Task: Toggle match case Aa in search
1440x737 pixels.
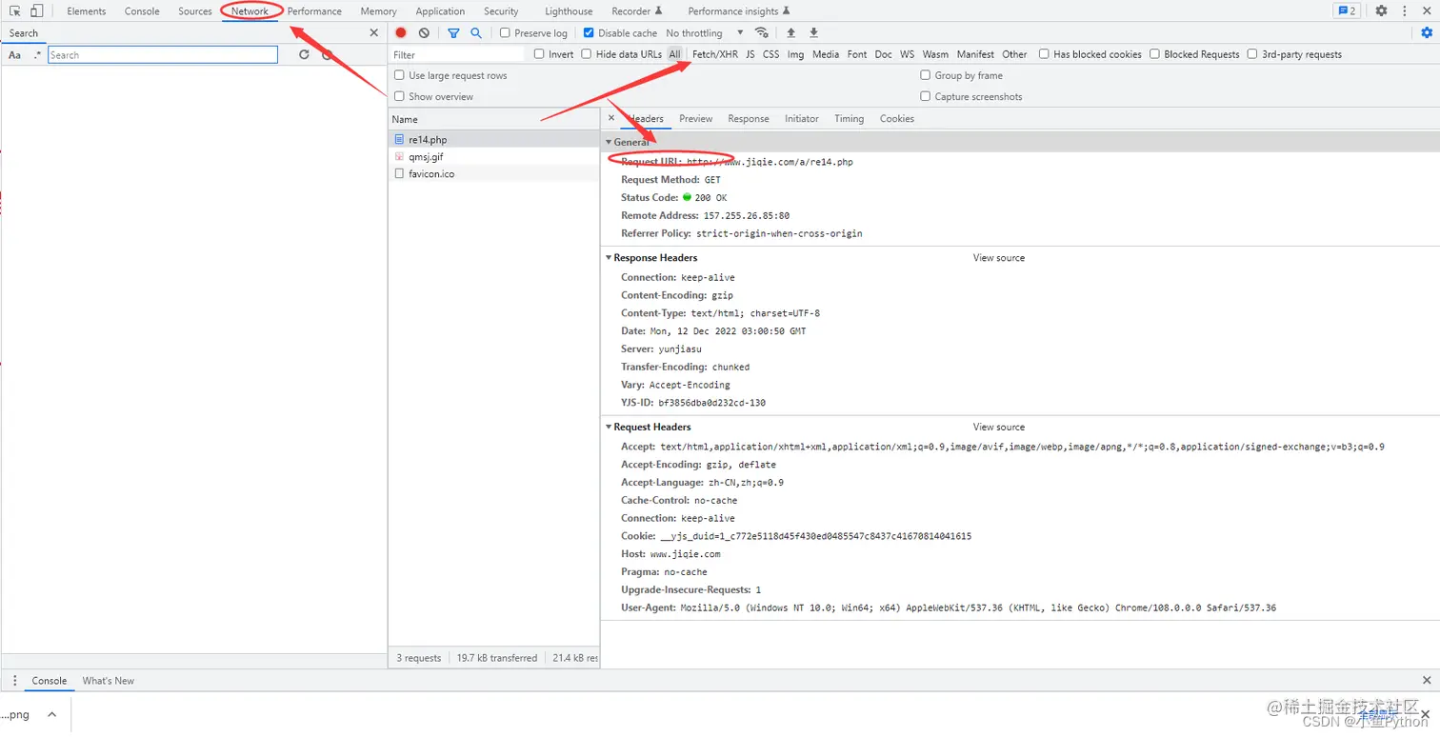Action: point(15,55)
